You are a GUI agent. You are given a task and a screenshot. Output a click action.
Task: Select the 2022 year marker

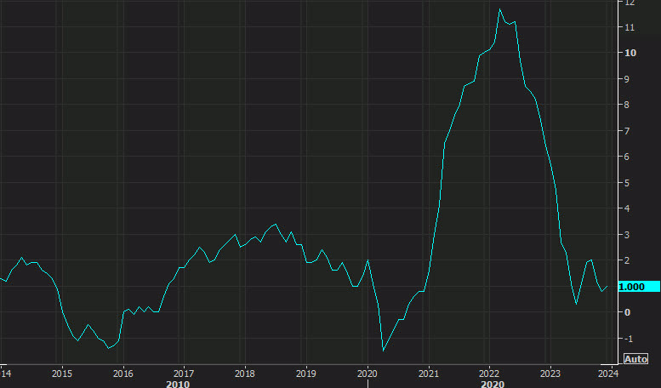pyautogui.click(x=489, y=373)
